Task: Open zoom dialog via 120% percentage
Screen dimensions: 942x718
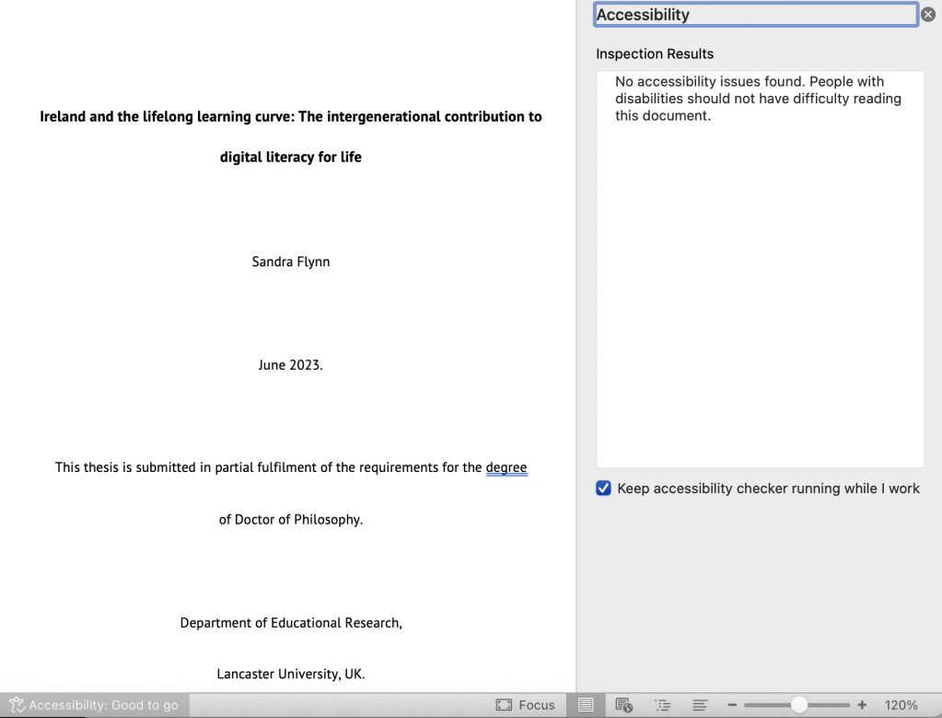Action: click(x=901, y=705)
